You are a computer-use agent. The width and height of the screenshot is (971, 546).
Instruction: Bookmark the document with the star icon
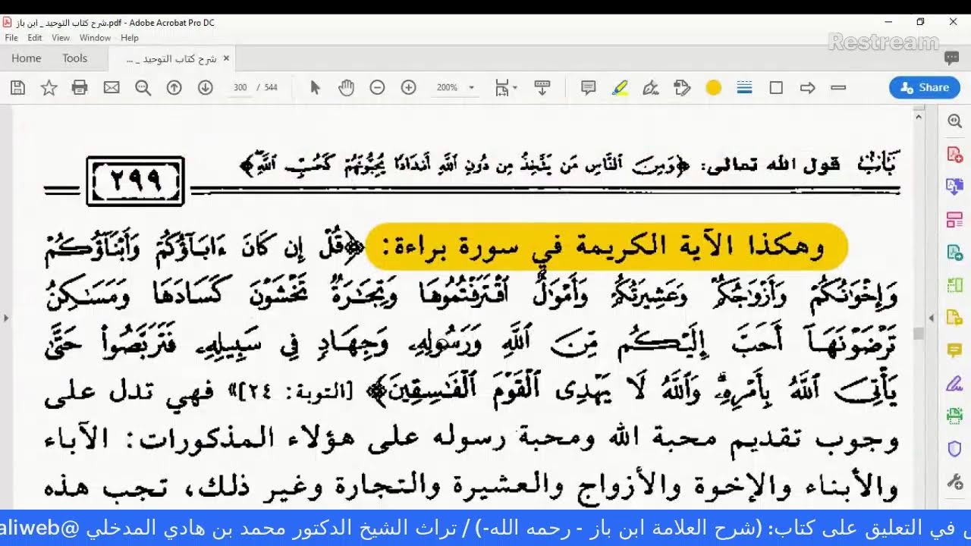click(49, 88)
